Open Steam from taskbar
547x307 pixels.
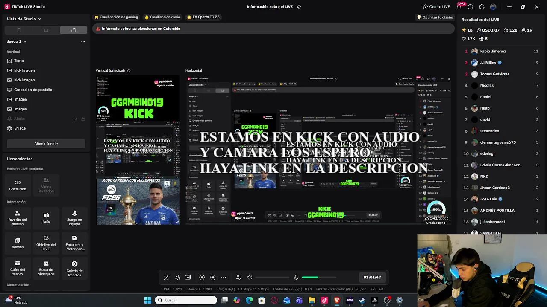[362, 300]
